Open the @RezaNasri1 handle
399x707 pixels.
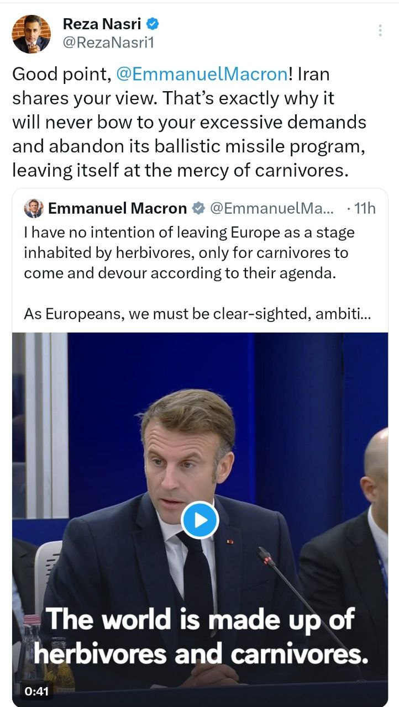click(x=108, y=43)
